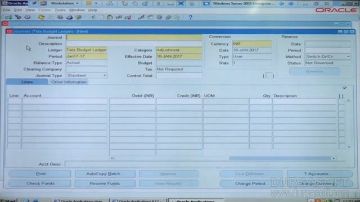Open the Tools menu

[x=60, y=10]
